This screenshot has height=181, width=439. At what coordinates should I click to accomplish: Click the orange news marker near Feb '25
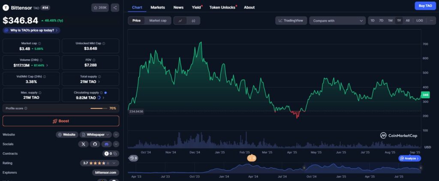[x=251, y=158]
